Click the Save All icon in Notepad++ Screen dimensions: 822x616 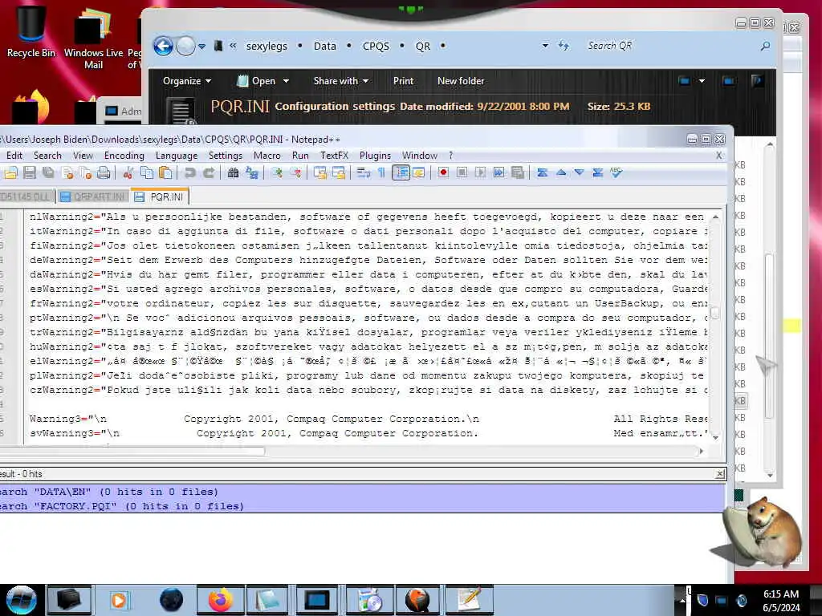coord(48,172)
